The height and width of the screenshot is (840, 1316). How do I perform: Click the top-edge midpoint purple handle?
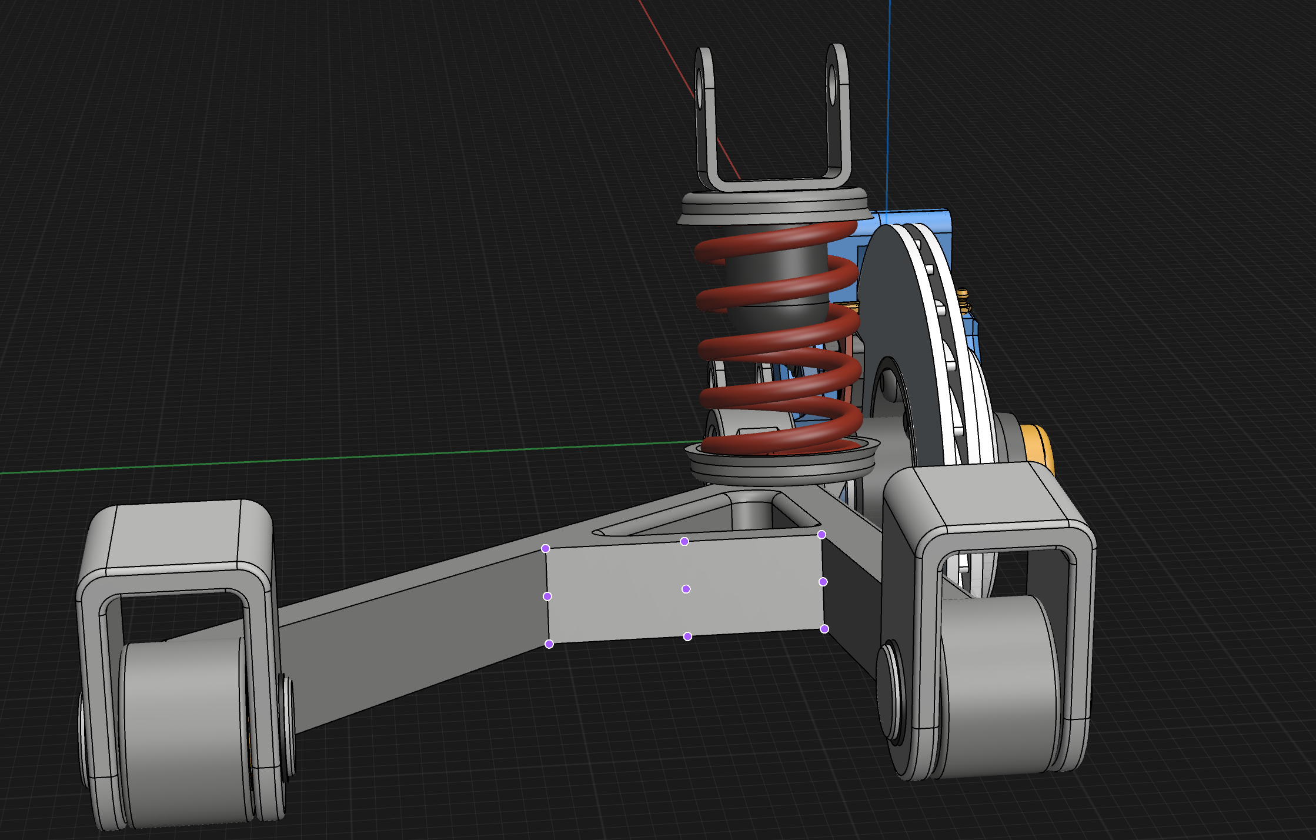(684, 541)
